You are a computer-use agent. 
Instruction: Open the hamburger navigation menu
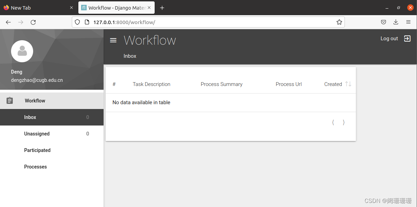click(x=113, y=40)
